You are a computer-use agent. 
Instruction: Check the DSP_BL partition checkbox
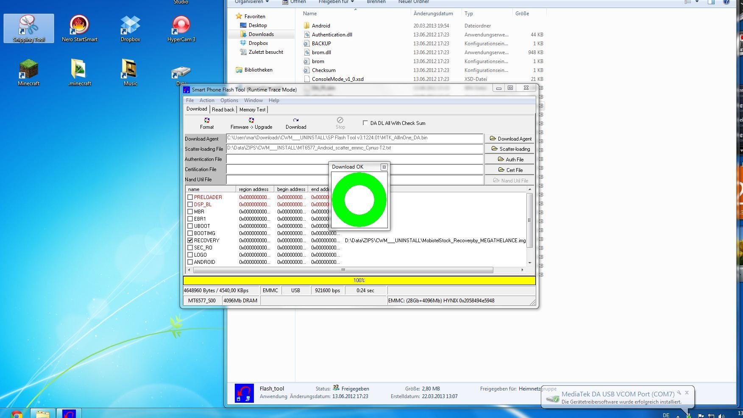coord(190,205)
